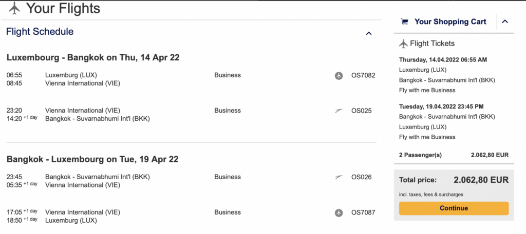
Task: Click flight number OS025
Action: (x=361, y=111)
